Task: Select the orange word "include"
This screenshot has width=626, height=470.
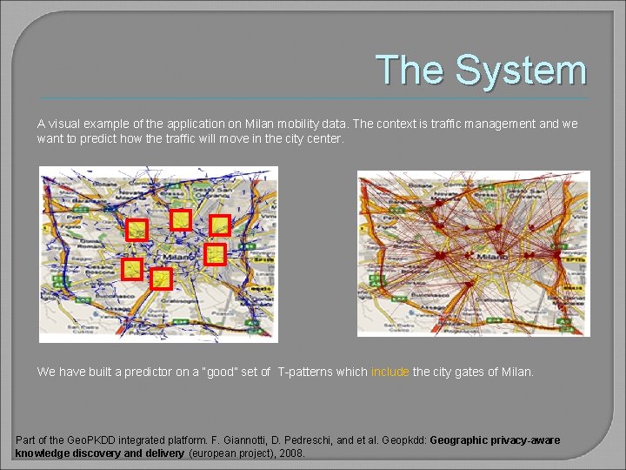Action: [390, 372]
